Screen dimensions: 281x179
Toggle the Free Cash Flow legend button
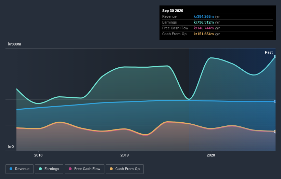(x=85, y=169)
